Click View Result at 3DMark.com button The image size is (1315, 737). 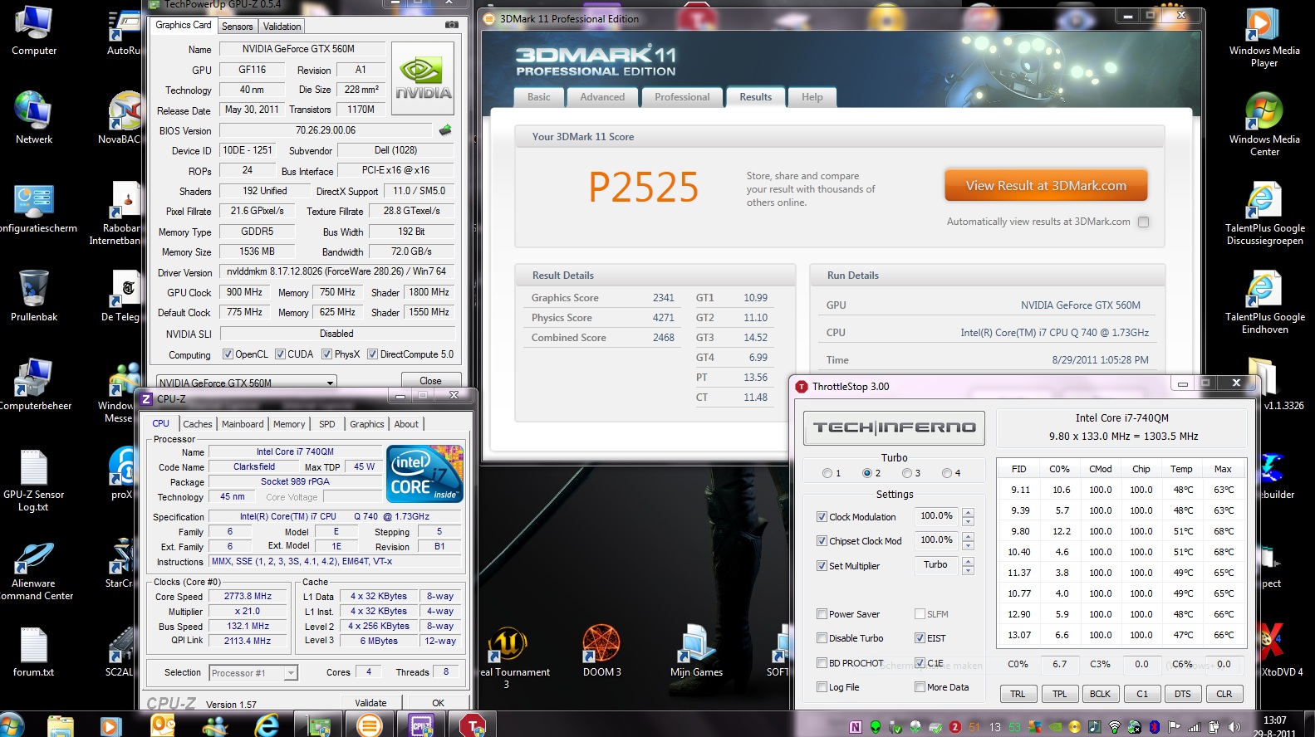point(1046,186)
